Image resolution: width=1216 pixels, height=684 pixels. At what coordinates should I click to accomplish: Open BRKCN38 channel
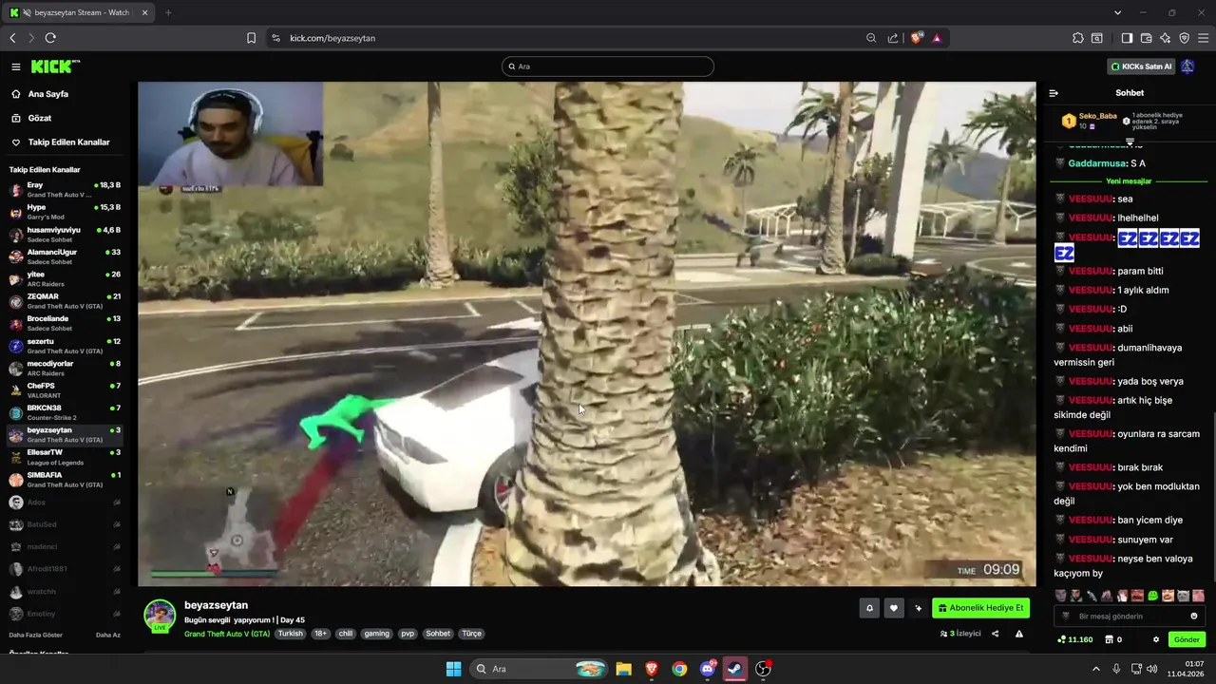pos(65,412)
